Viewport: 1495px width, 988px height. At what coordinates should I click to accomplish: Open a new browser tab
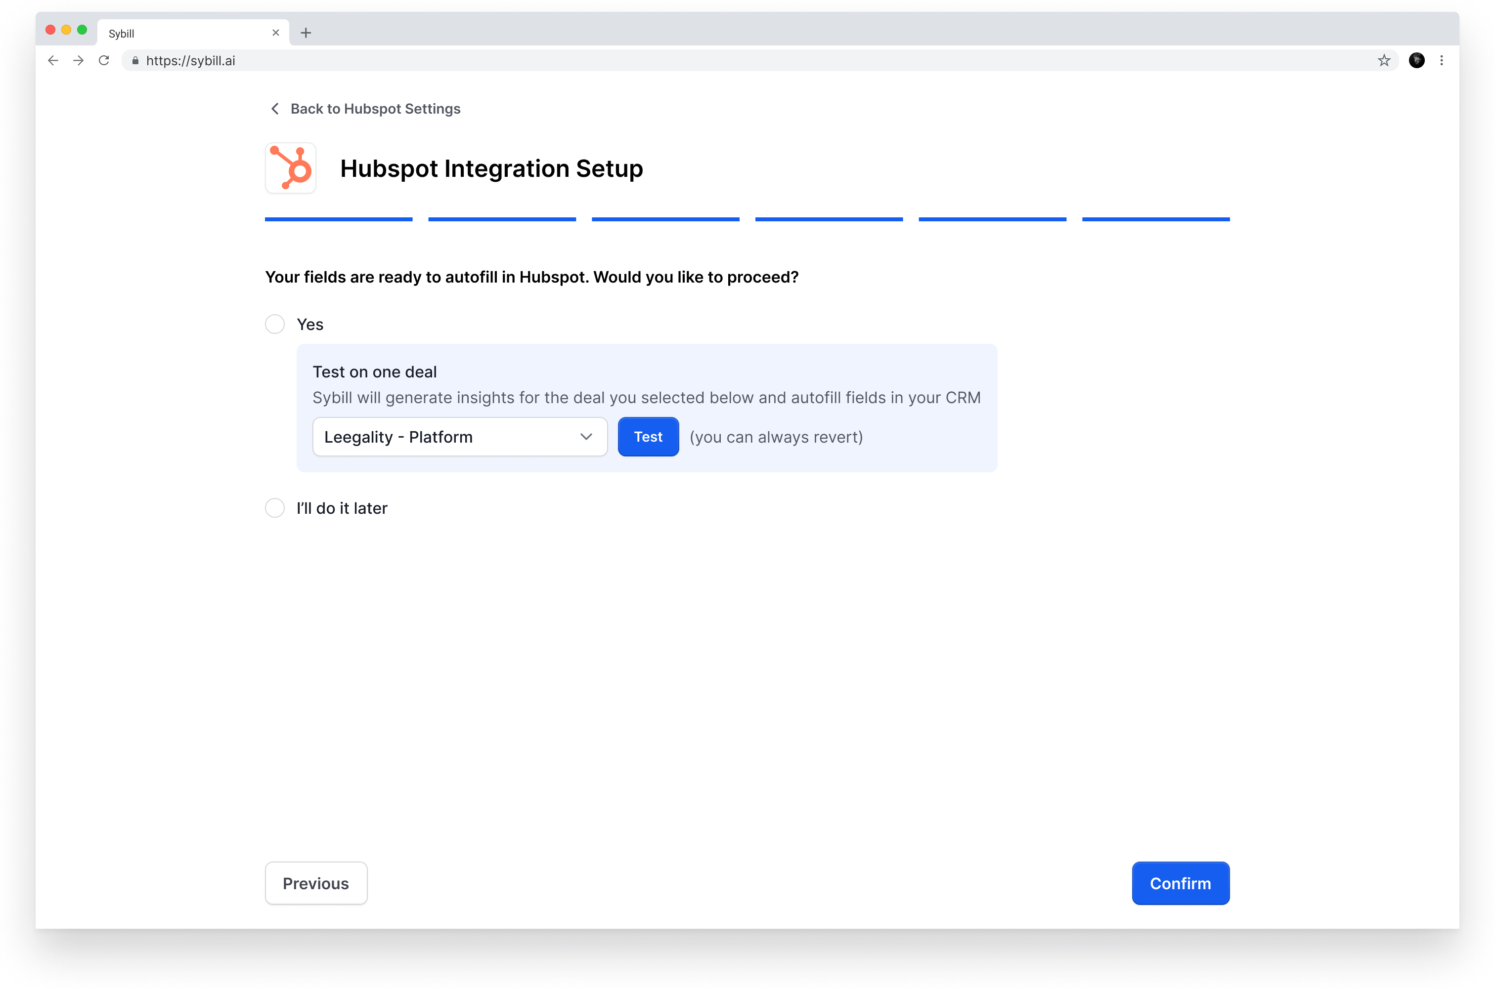click(306, 33)
